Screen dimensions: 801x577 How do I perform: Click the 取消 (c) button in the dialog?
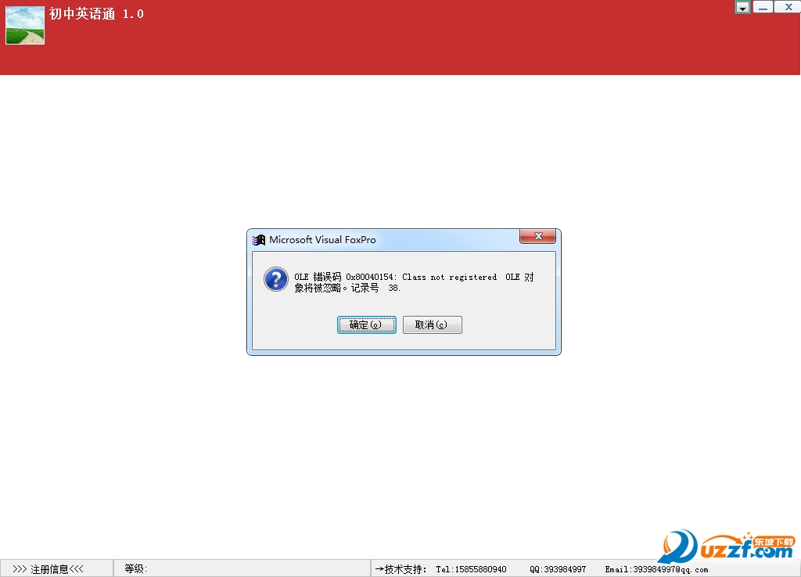tap(432, 324)
